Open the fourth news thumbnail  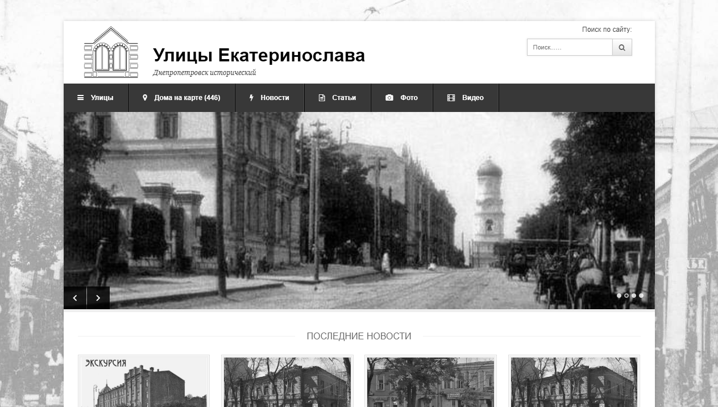coord(574,381)
